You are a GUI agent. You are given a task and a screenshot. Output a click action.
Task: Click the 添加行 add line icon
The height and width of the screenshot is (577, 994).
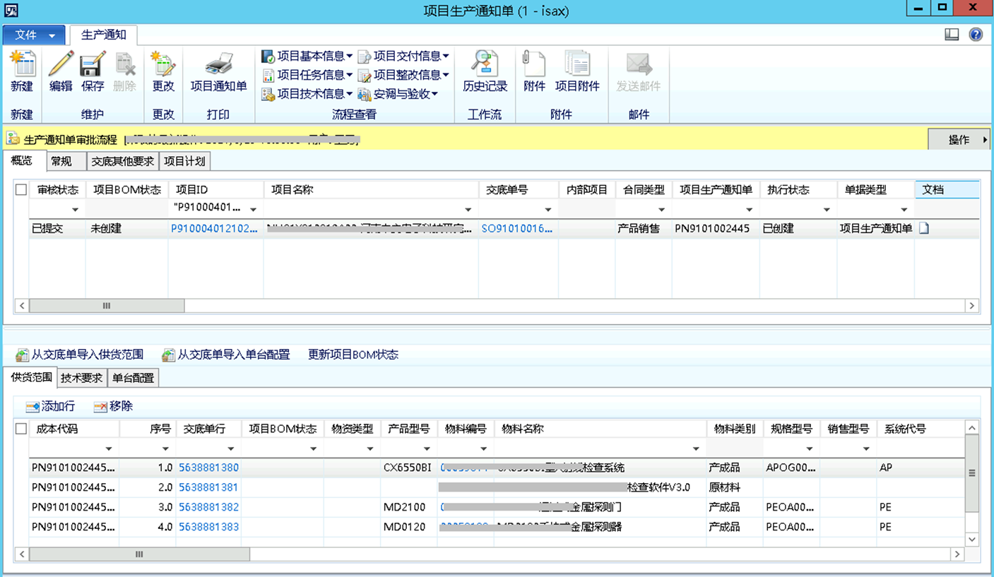pos(32,407)
